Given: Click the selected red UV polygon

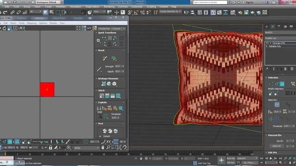Looking at the screenshot, I should (x=47, y=89).
